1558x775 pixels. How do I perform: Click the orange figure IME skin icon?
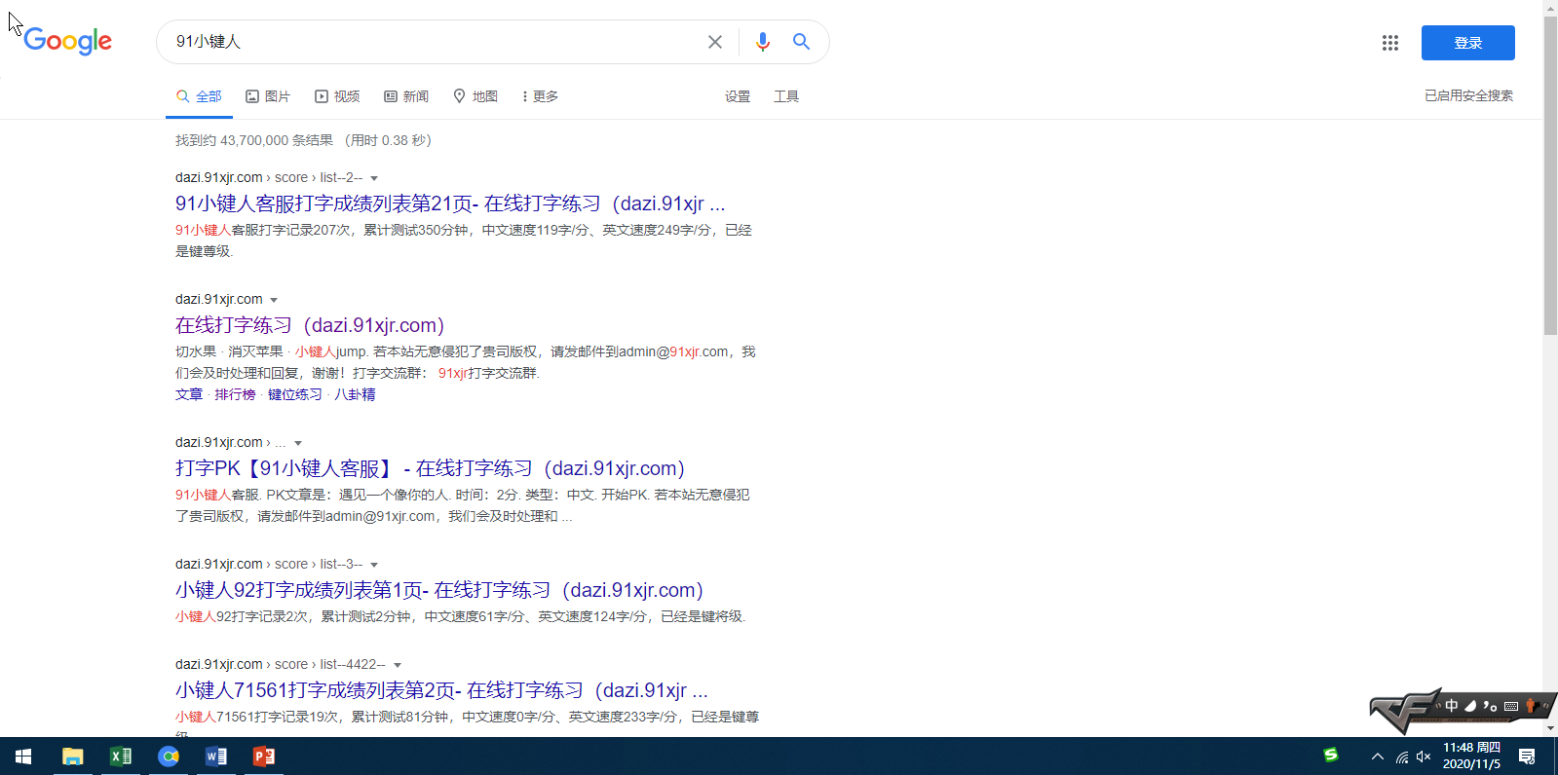[1531, 706]
